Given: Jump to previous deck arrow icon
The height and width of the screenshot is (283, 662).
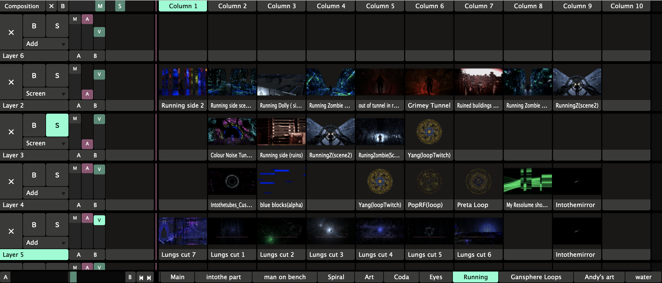Looking at the screenshot, I should (141, 278).
